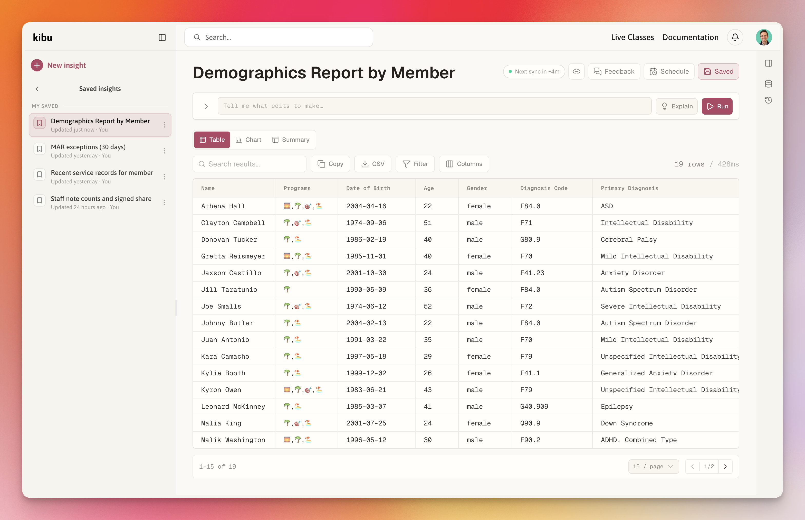Click the edits prompt input box

tap(434, 106)
